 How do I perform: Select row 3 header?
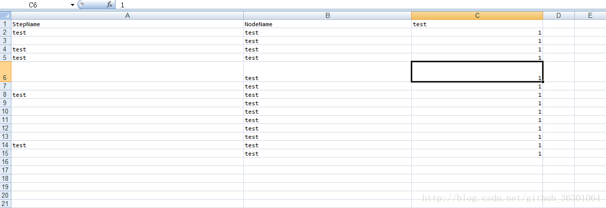5,41
